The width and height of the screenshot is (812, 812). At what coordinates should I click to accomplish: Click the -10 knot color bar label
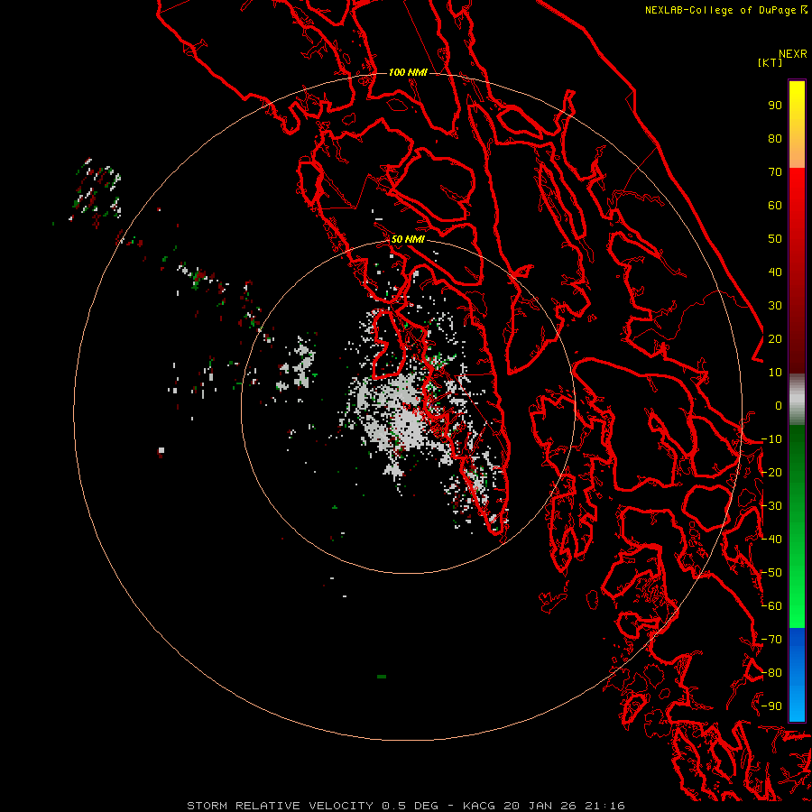pos(771,439)
